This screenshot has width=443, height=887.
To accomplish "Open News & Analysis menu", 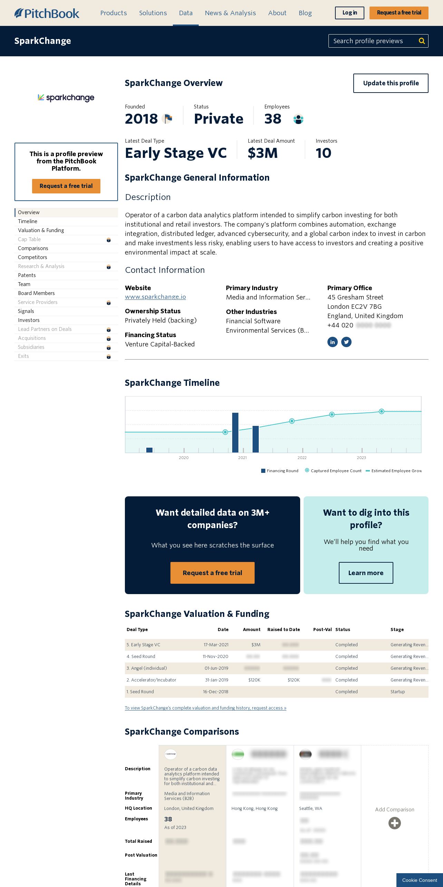I will 230,13.
